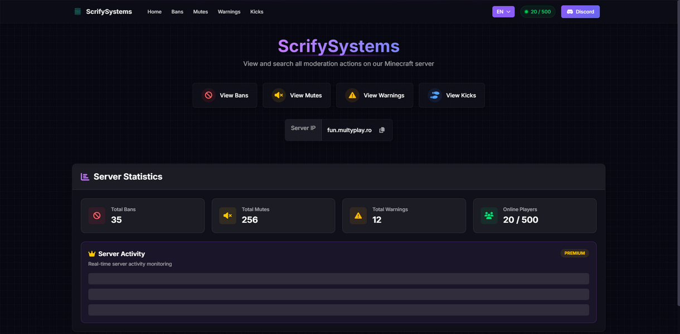Open the Bans nav item
680x334 pixels.
pyautogui.click(x=177, y=12)
